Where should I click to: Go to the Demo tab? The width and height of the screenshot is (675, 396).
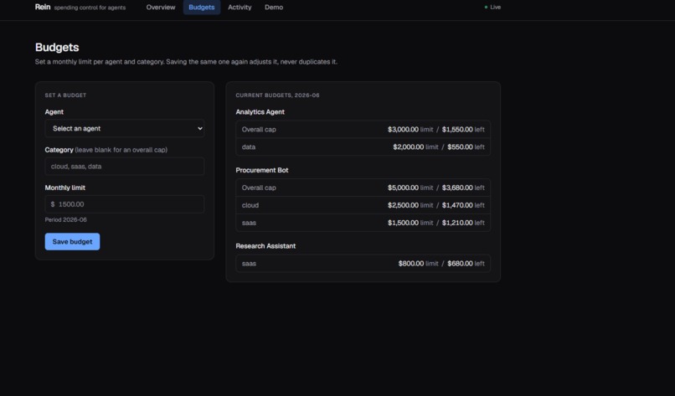[274, 8]
